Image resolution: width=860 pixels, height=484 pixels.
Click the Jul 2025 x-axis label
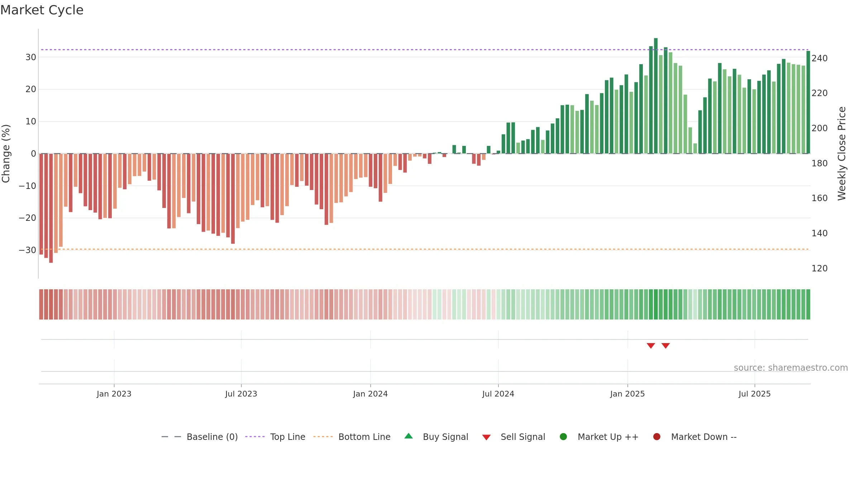tap(755, 394)
